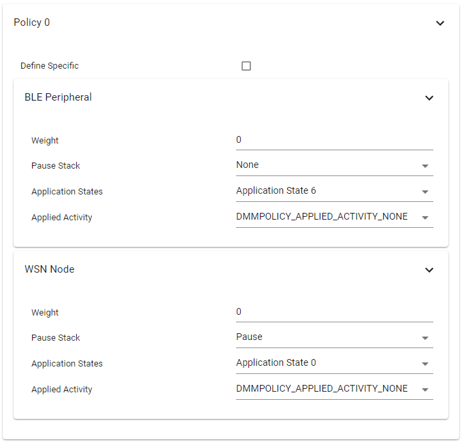Click the Define Specific label text
The height and width of the screenshot is (442, 466).
pyautogui.click(x=50, y=66)
